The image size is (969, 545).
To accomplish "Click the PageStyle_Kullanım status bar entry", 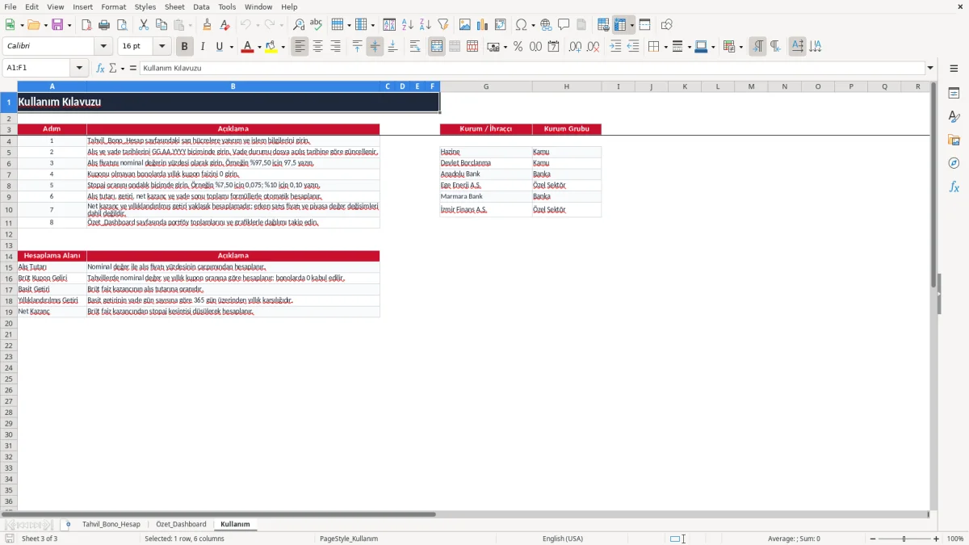I will pos(349,539).
